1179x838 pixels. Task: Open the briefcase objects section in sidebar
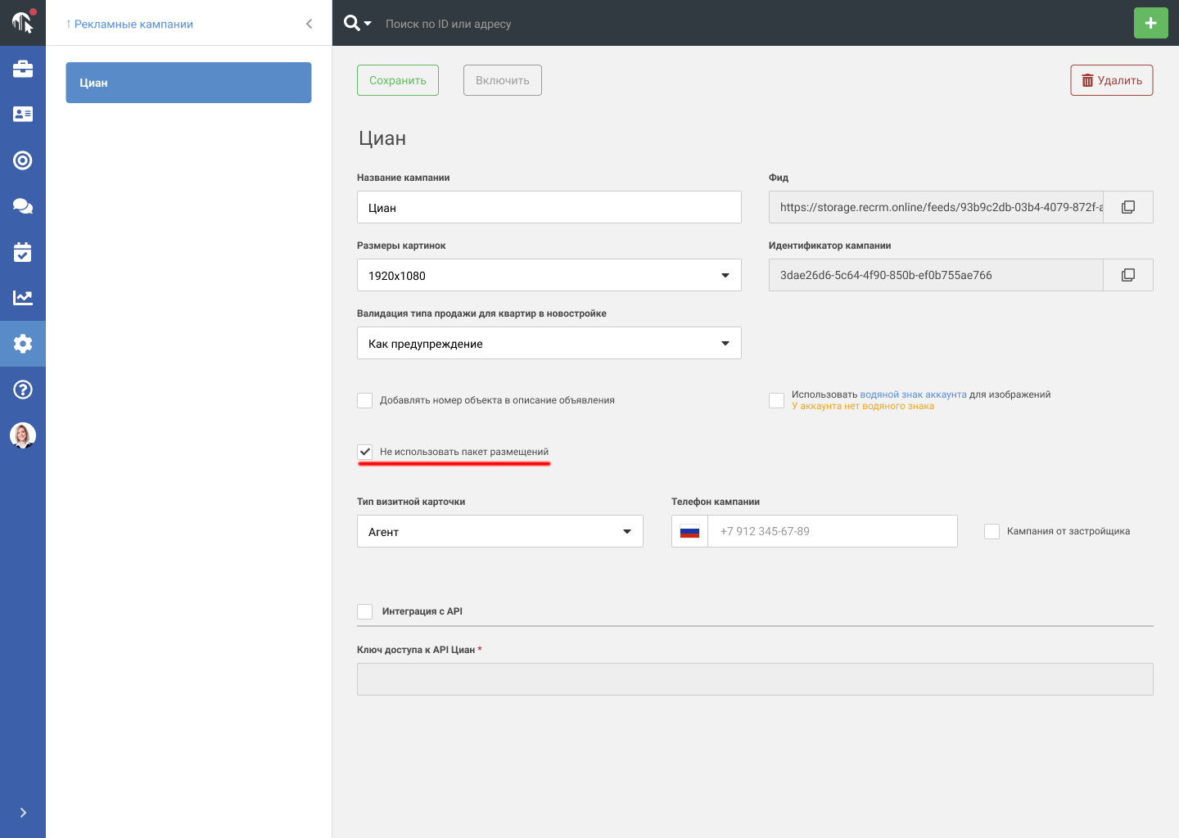23,69
